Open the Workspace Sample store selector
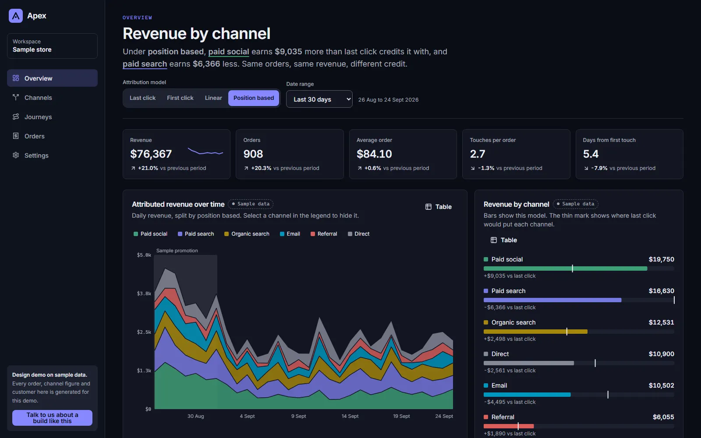 52,46
